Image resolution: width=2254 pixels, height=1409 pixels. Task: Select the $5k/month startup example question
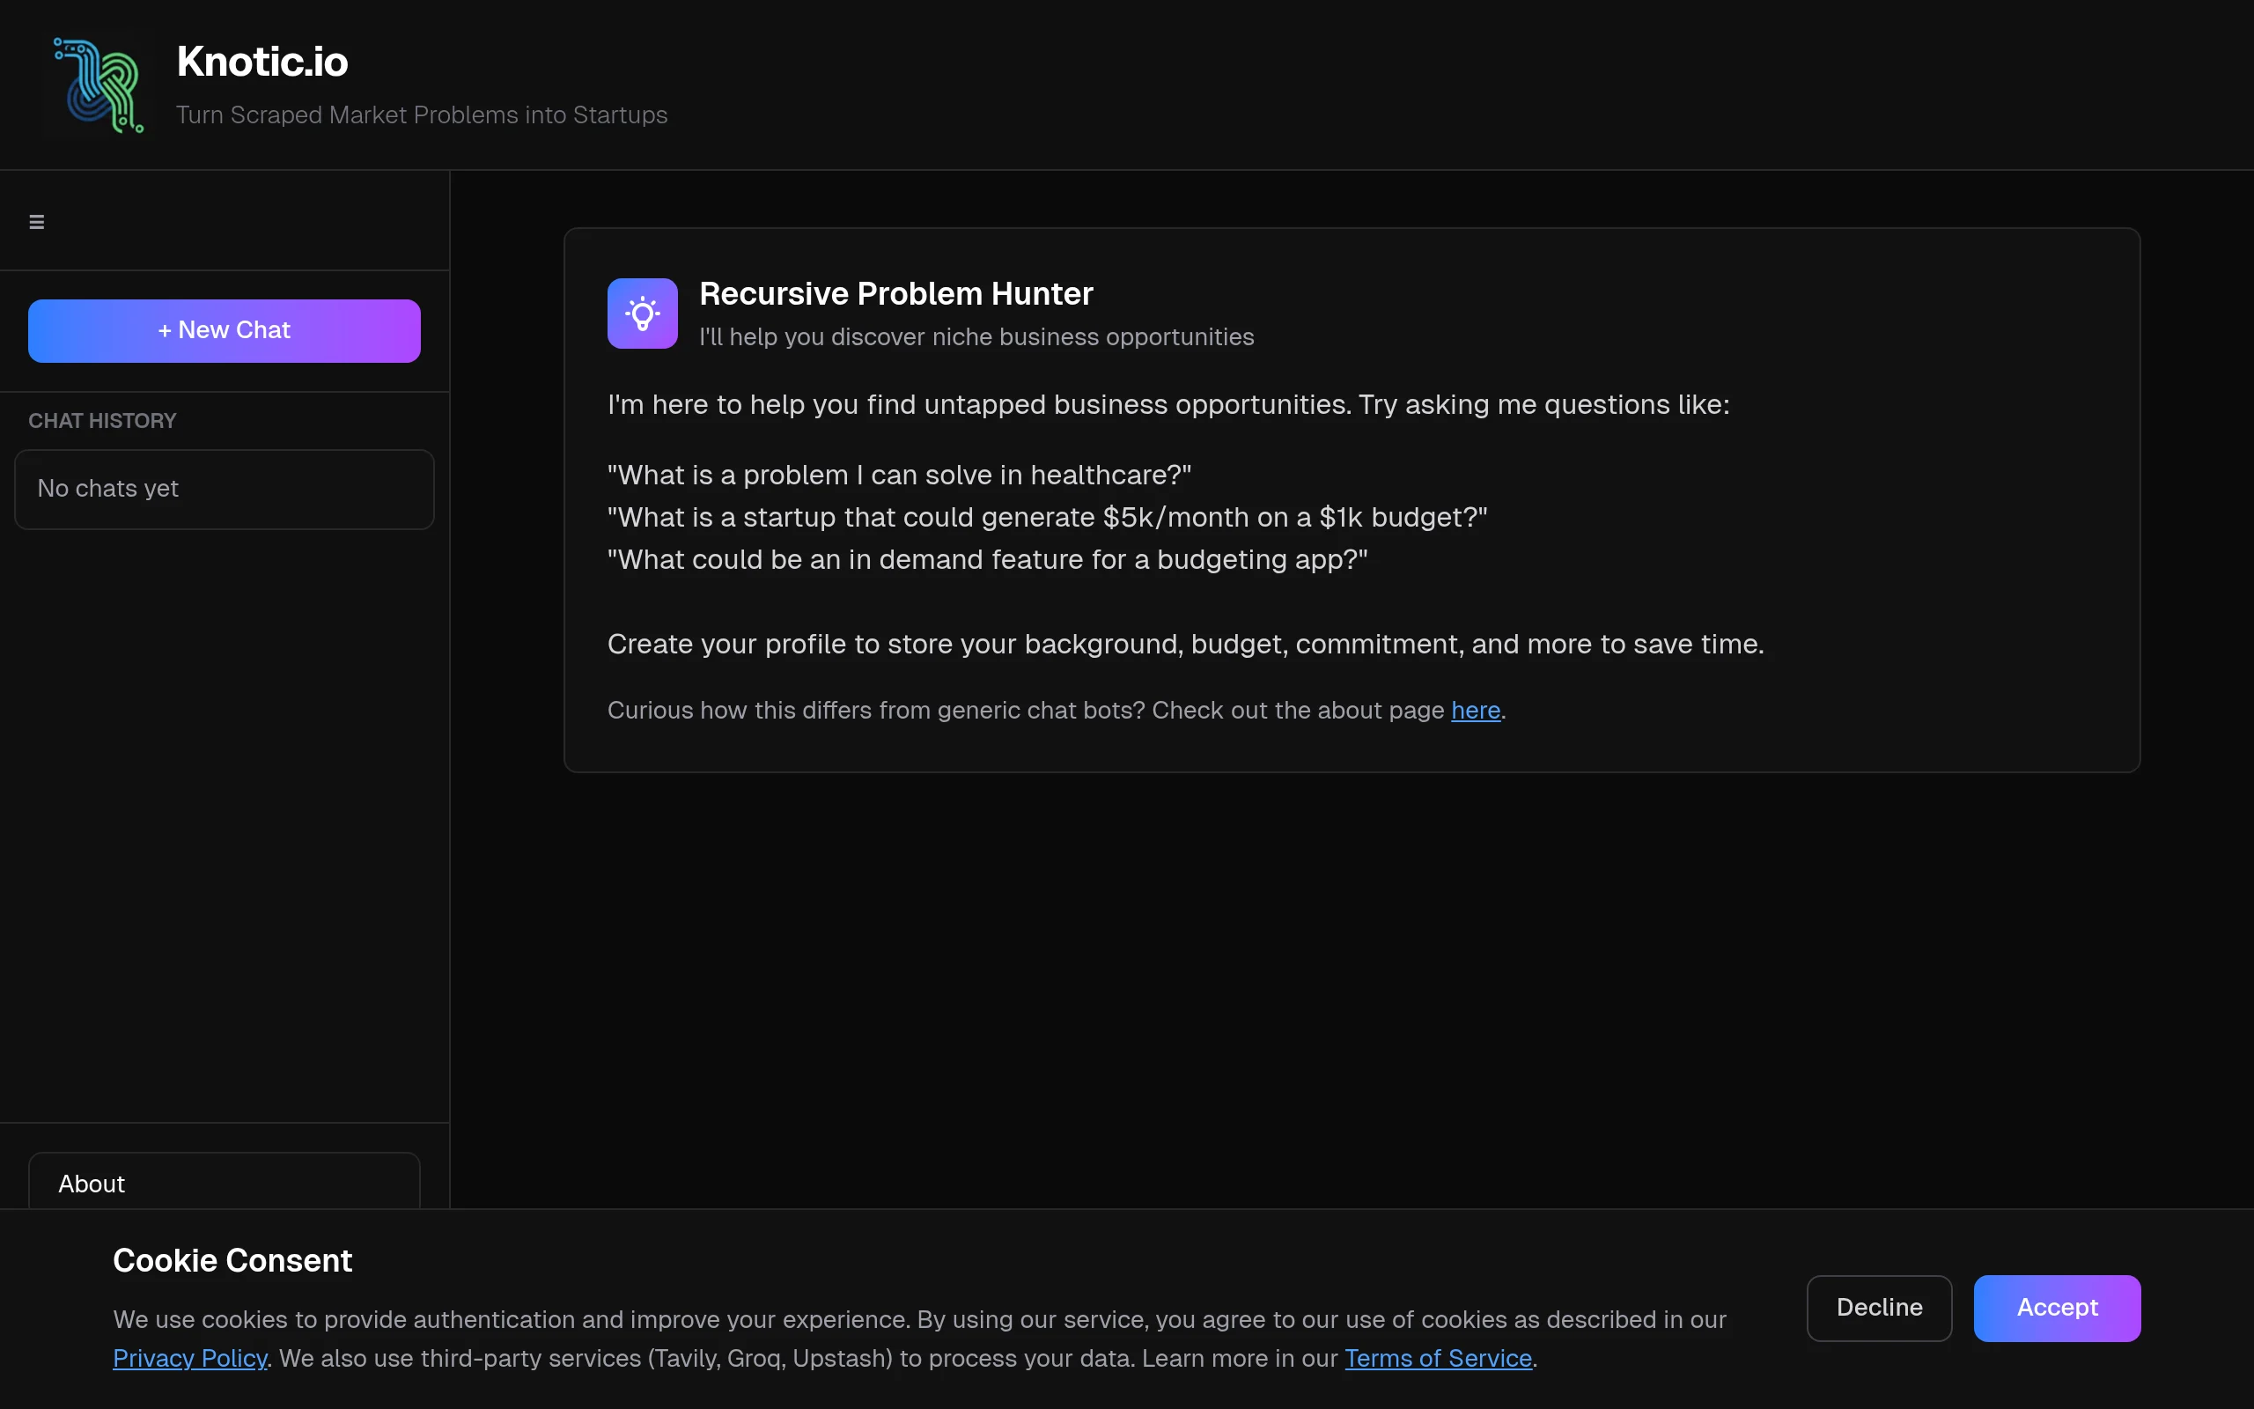[1047, 517]
